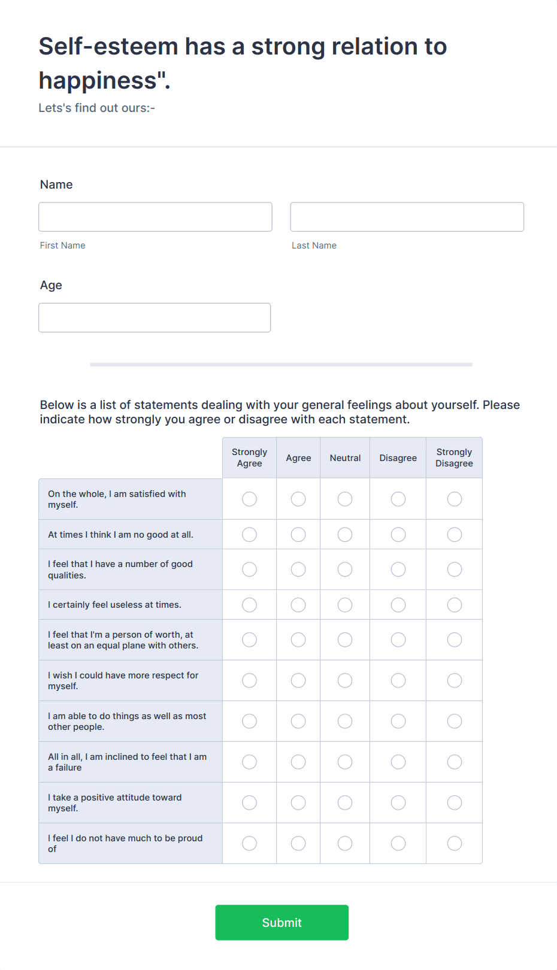The height and width of the screenshot is (970, 557).
Task: Select Strongly Agree for "On the whole, I am satisfied with myself"
Action: click(249, 499)
